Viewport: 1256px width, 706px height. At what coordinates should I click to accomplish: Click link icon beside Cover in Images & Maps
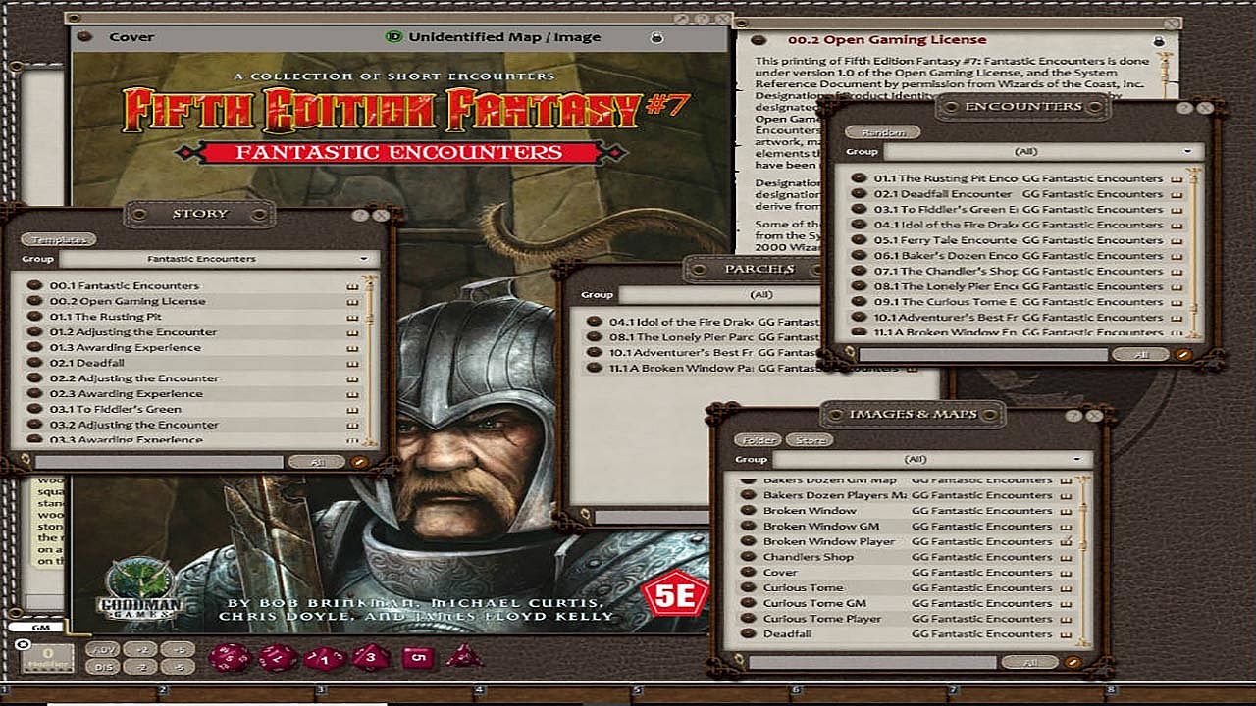[x=750, y=573]
